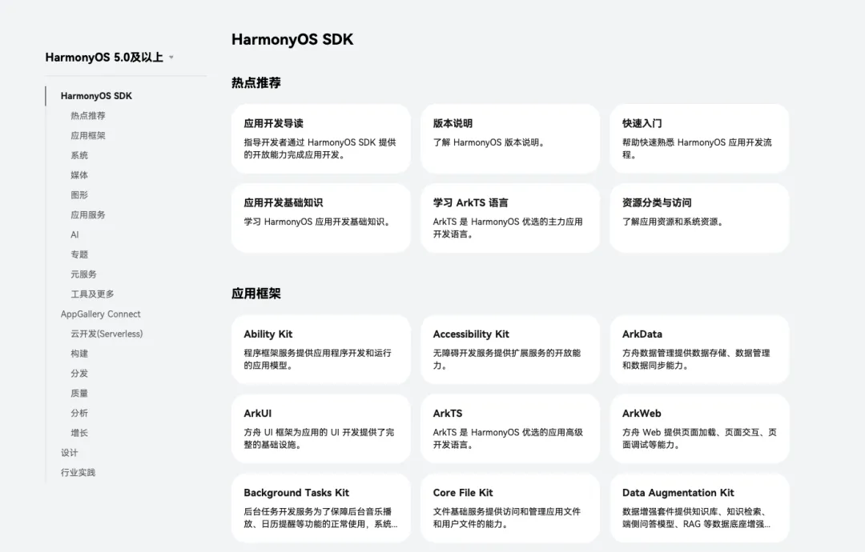Image resolution: width=865 pixels, height=552 pixels.
Task: Open 应用服务 sidebar entry
Action: pos(88,215)
